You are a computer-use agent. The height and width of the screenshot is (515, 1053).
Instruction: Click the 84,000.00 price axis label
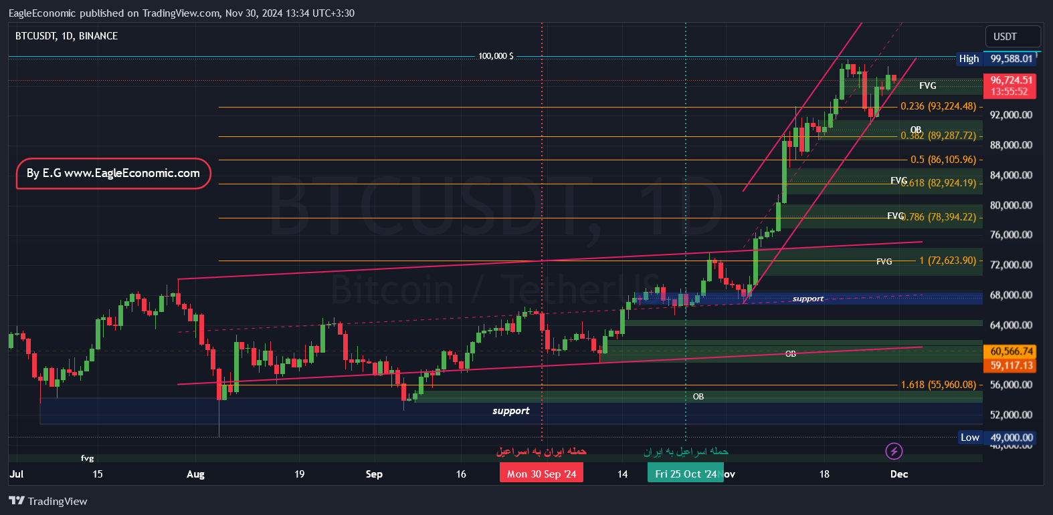point(1011,175)
